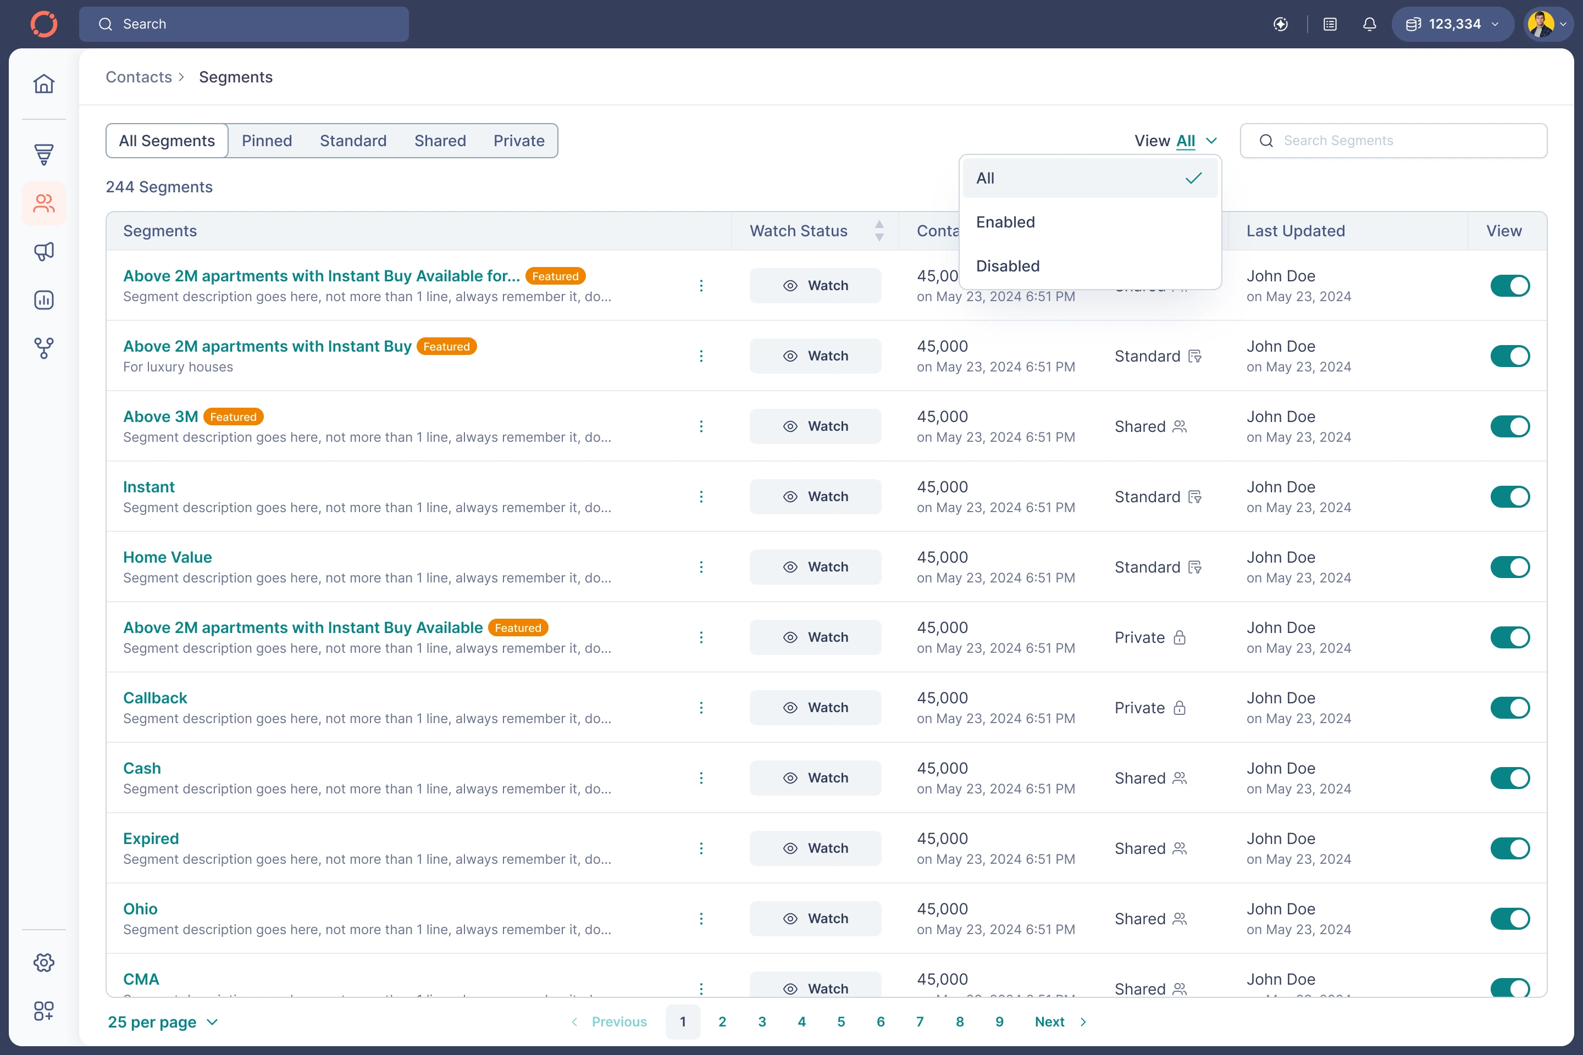Open the Contacts breadcrumb link
Image resolution: width=1583 pixels, height=1055 pixels.
[x=139, y=77]
